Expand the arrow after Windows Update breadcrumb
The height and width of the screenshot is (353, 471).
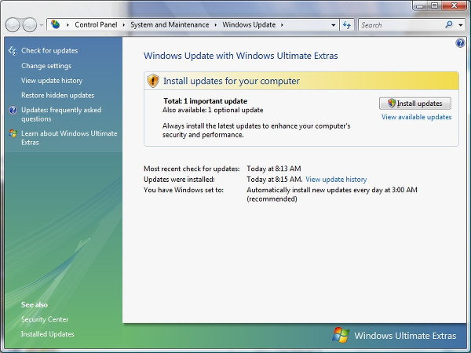coord(282,25)
